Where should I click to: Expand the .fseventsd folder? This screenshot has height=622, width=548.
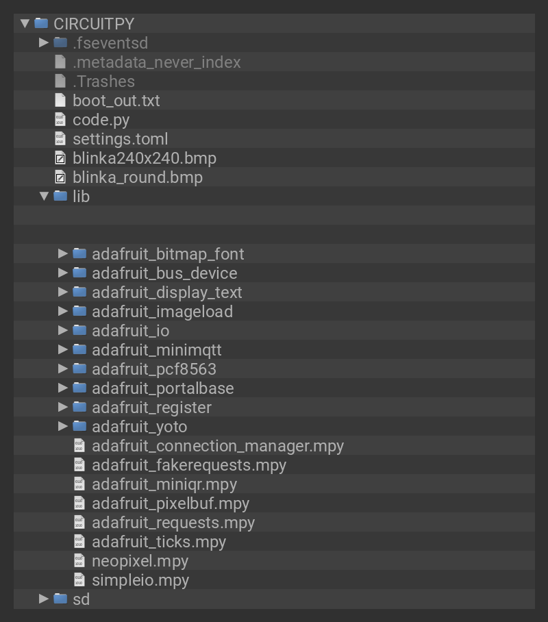click(44, 42)
